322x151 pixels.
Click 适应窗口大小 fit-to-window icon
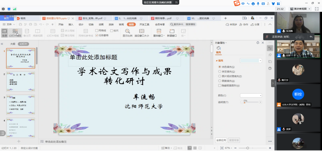click(142, 32)
